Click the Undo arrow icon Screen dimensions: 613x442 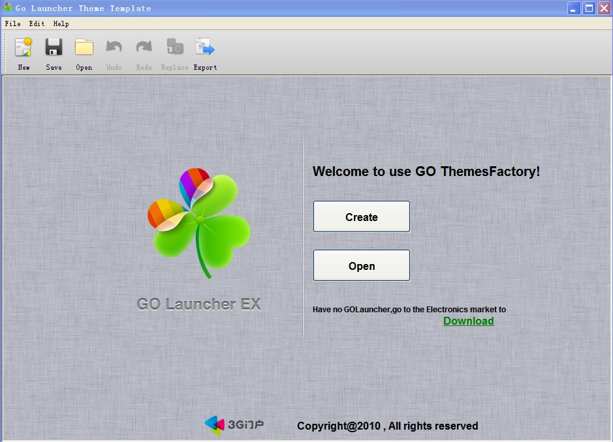pyautogui.click(x=114, y=47)
